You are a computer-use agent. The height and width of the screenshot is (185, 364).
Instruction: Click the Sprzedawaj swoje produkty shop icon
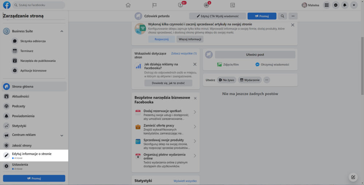click(x=138, y=141)
